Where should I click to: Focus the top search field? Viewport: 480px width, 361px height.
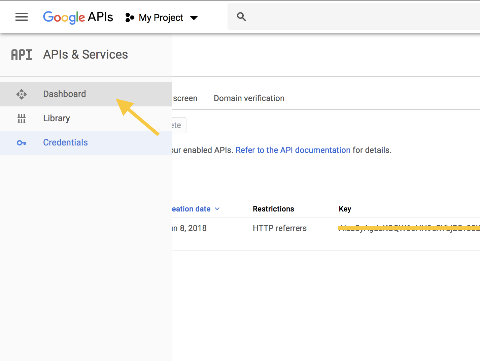tap(354, 17)
